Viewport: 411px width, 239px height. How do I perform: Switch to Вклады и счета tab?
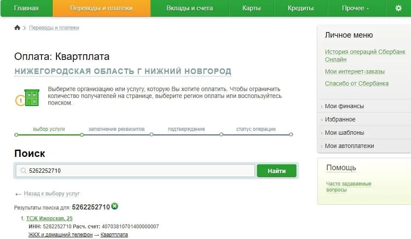click(189, 8)
